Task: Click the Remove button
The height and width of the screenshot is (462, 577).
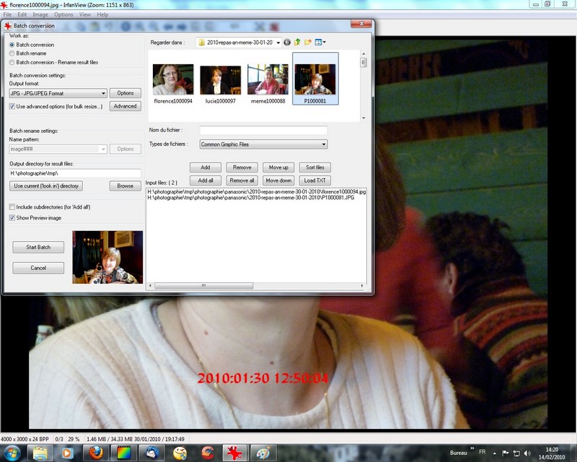Action: click(242, 167)
